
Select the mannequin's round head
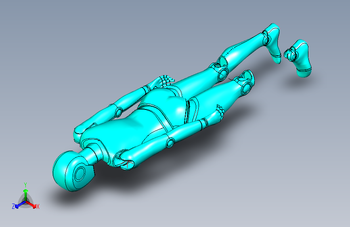coord(73,171)
